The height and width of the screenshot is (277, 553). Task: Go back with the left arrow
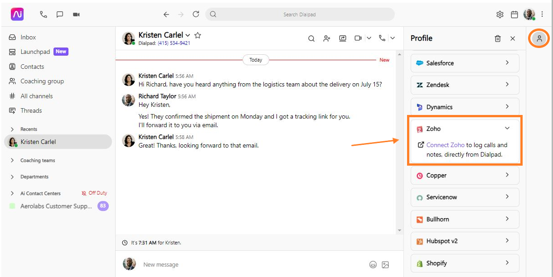[166, 14]
